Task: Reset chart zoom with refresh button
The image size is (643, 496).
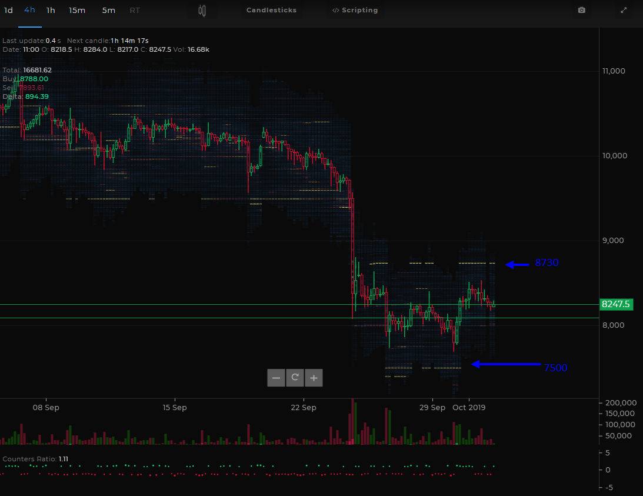Action: click(295, 378)
